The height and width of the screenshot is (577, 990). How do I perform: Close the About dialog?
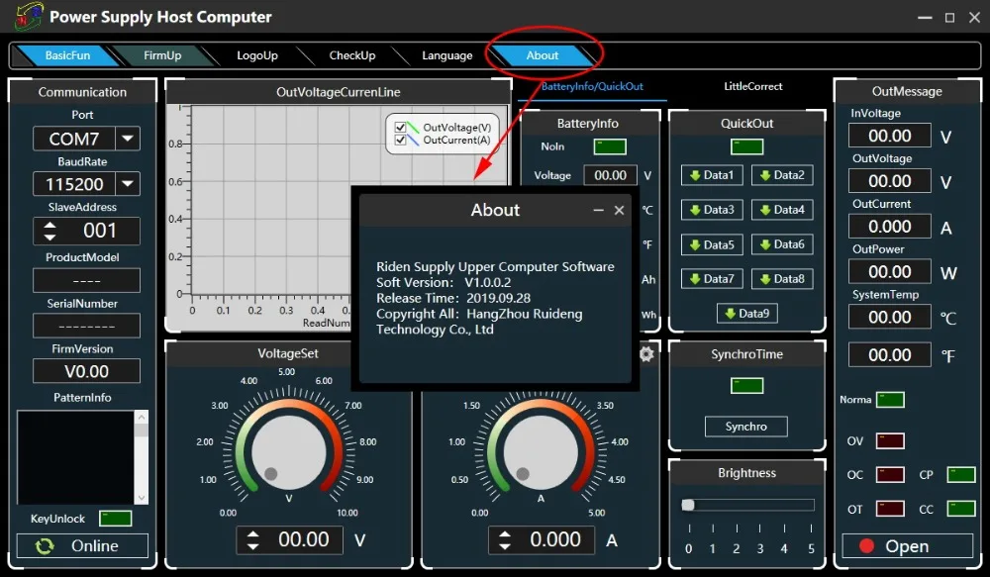click(620, 210)
